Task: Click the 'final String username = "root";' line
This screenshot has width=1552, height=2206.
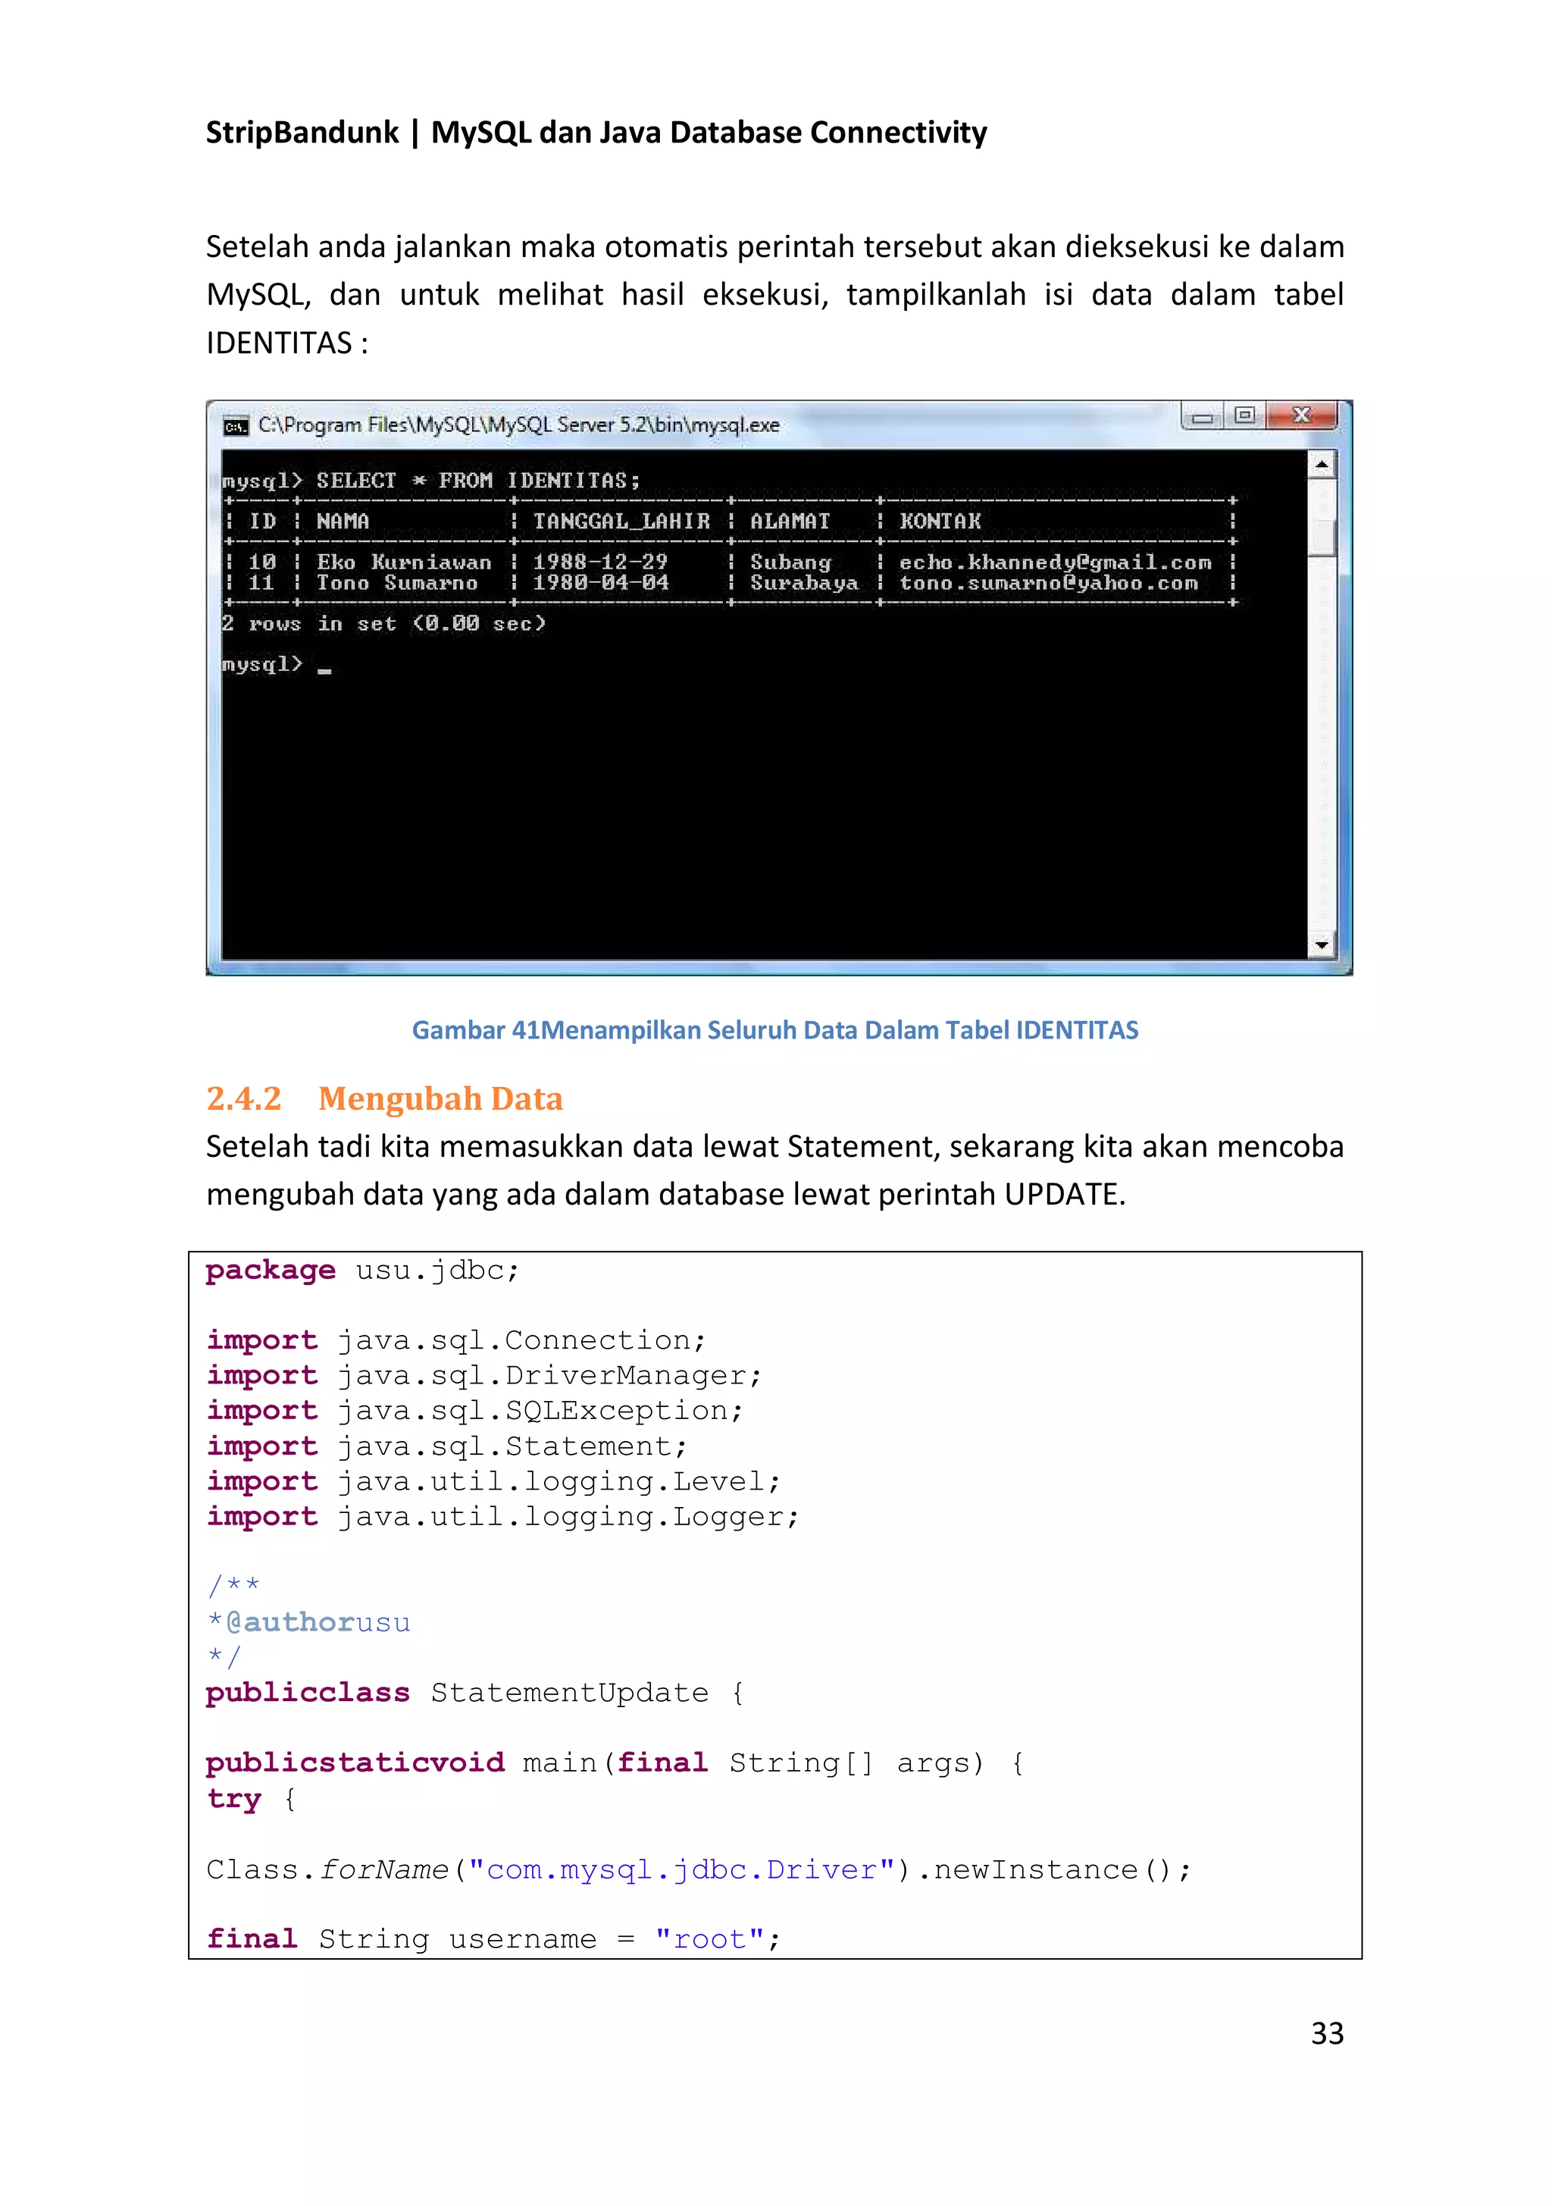Action: pos(493,1939)
